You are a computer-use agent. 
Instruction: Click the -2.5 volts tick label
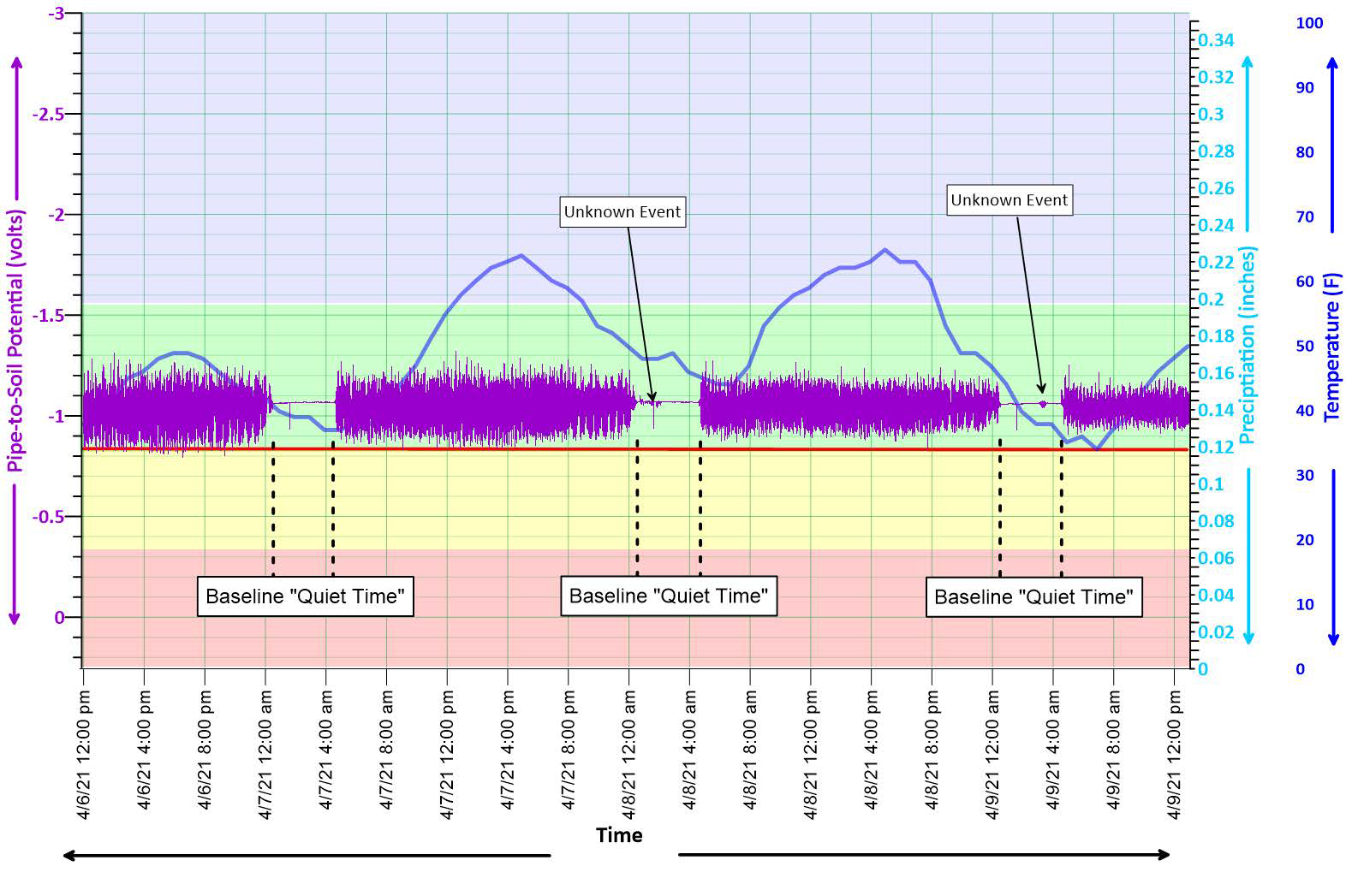click(49, 114)
